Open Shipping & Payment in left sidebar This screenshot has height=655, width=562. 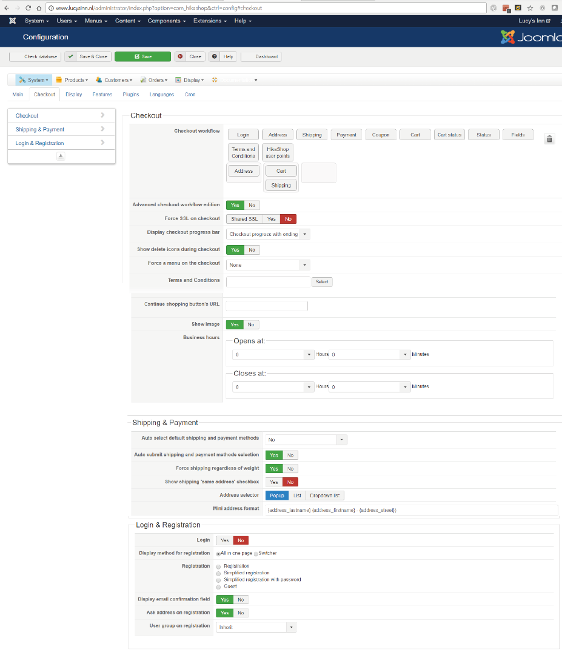pyautogui.click(x=61, y=130)
